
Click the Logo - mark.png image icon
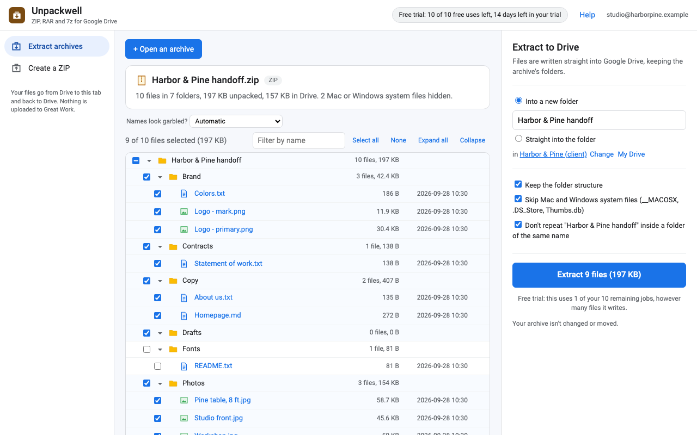coord(184,212)
